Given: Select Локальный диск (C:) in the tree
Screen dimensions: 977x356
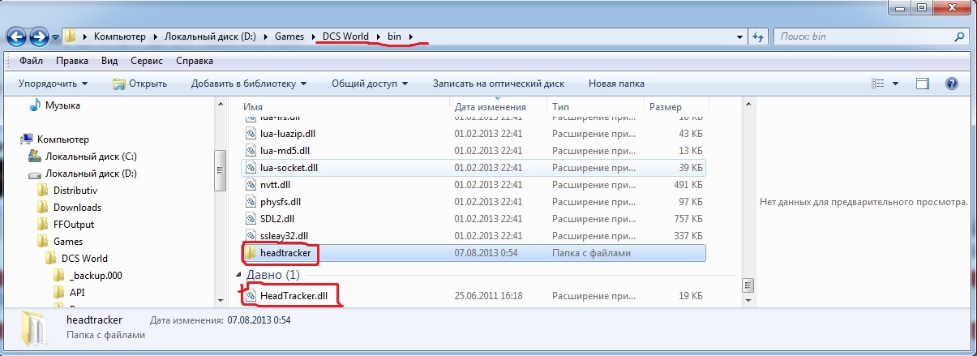Looking at the screenshot, I should pyautogui.click(x=91, y=157).
